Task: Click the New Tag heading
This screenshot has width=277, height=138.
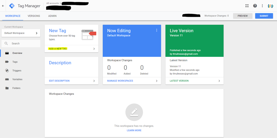Action: coord(57,31)
